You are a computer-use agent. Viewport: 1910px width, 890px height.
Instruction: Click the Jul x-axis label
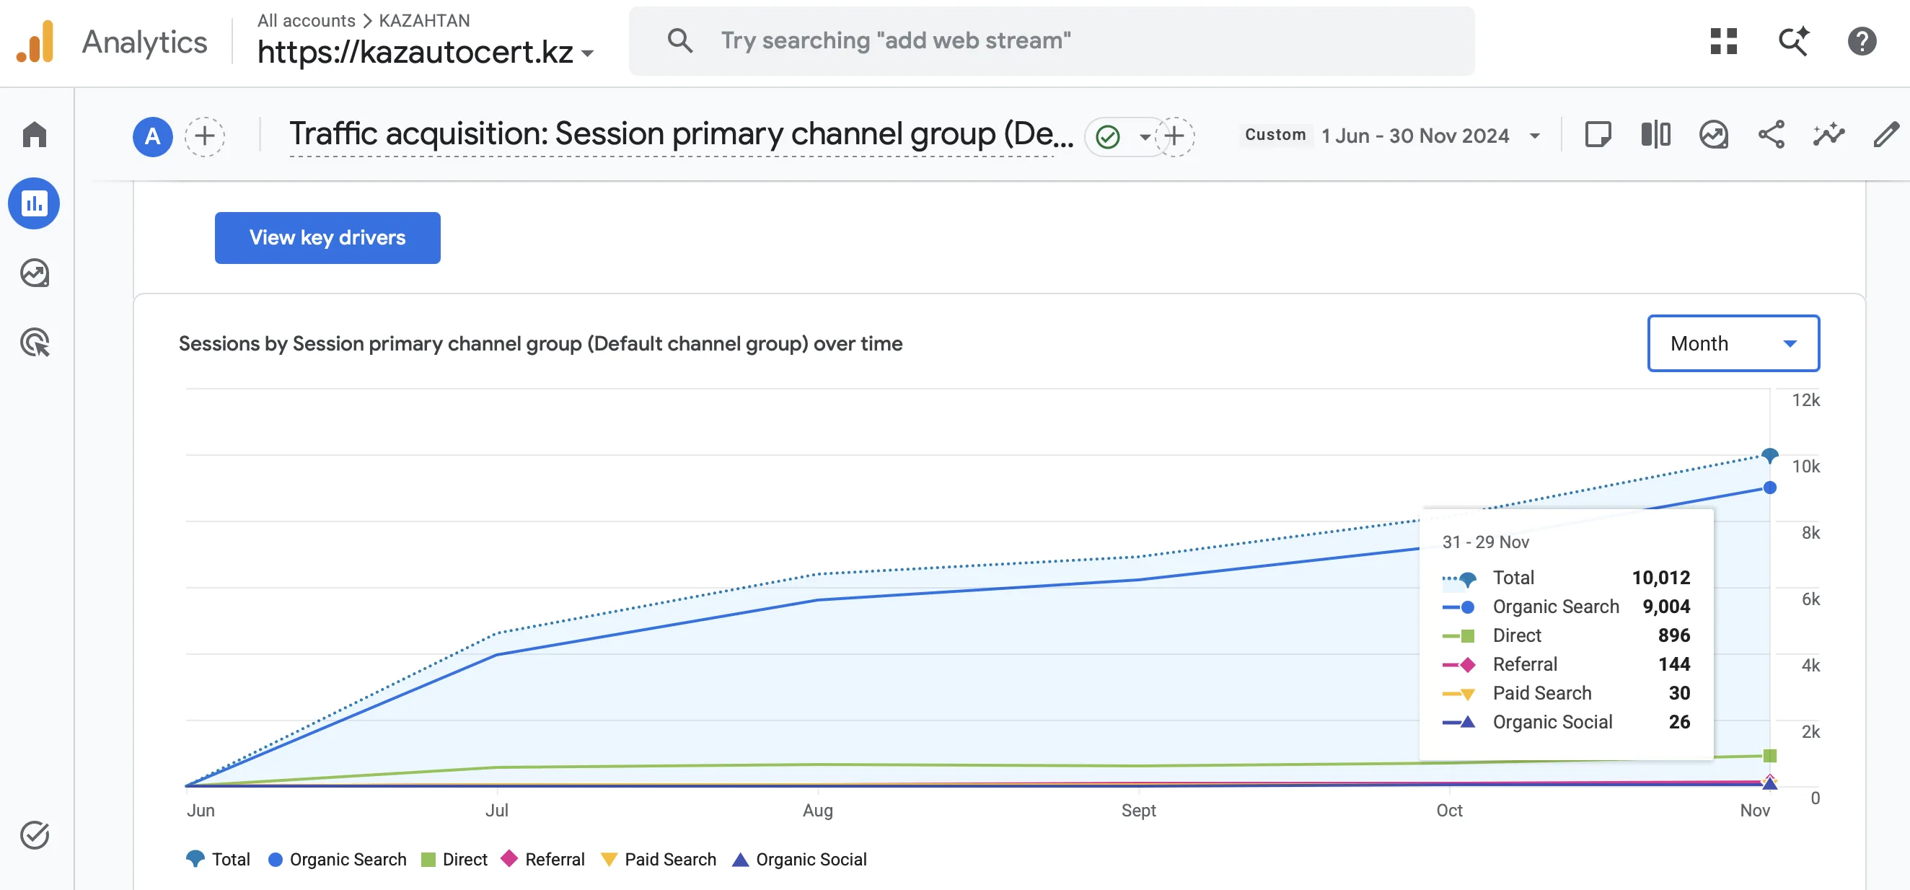click(497, 810)
